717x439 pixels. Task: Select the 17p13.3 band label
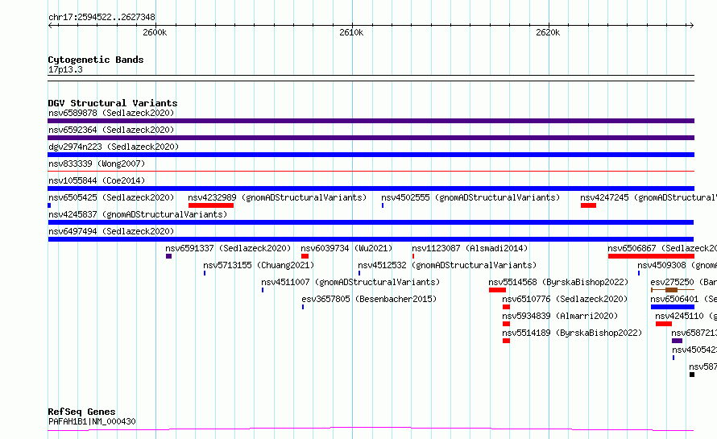coord(65,69)
